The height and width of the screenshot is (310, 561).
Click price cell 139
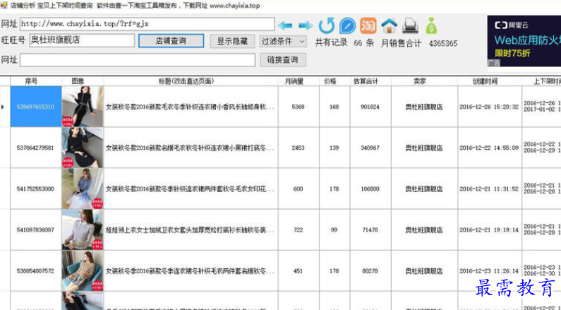click(334, 148)
